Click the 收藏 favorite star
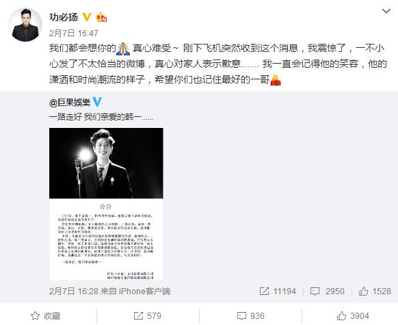 46,316
